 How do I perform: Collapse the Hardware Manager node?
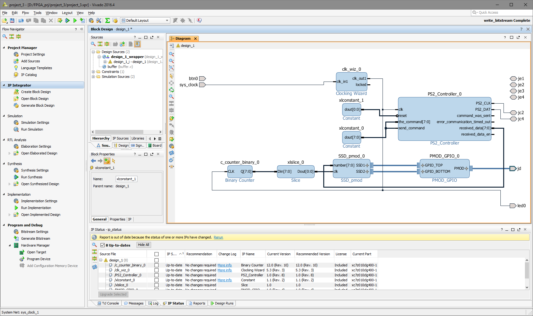(x=9, y=246)
